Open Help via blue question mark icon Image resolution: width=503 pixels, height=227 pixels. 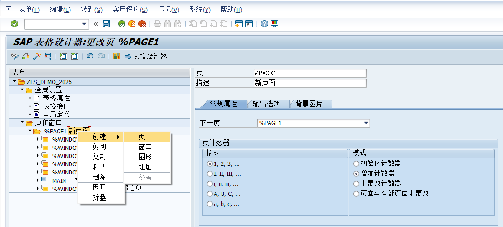click(265, 24)
